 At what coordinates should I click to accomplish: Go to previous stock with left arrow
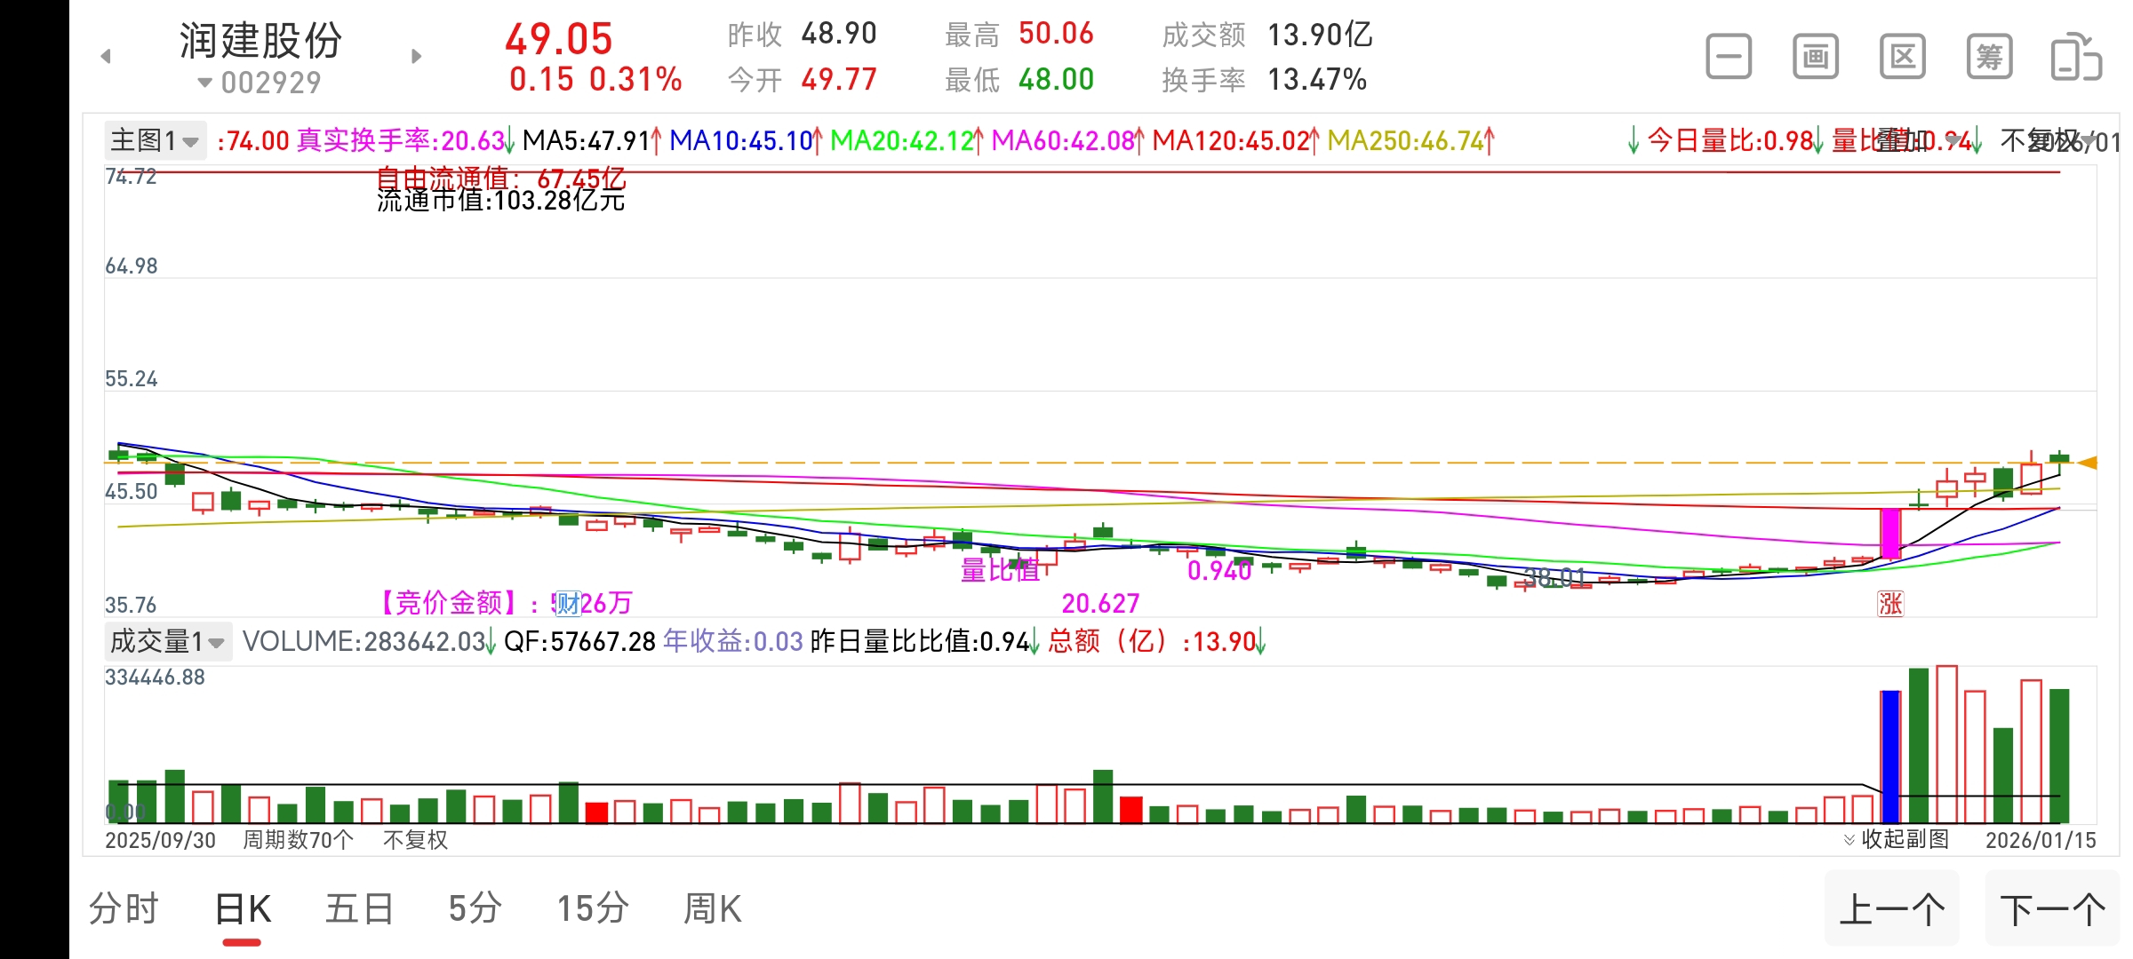point(106,57)
